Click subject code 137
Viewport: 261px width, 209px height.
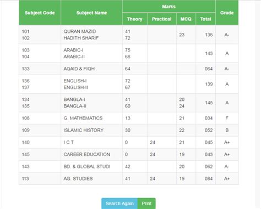pyautogui.click(x=26, y=87)
